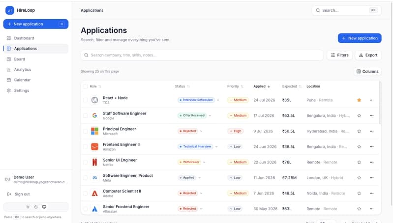
Task: Focus the global Search box
Action: (x=346, y=10)
